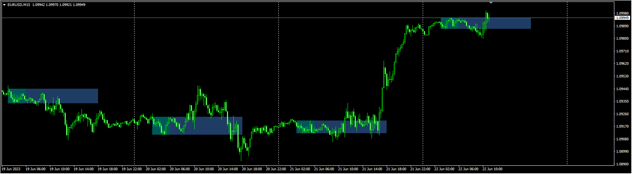Click the 1.09710 price axis label

pyautogui.click(x=623, y=51)
